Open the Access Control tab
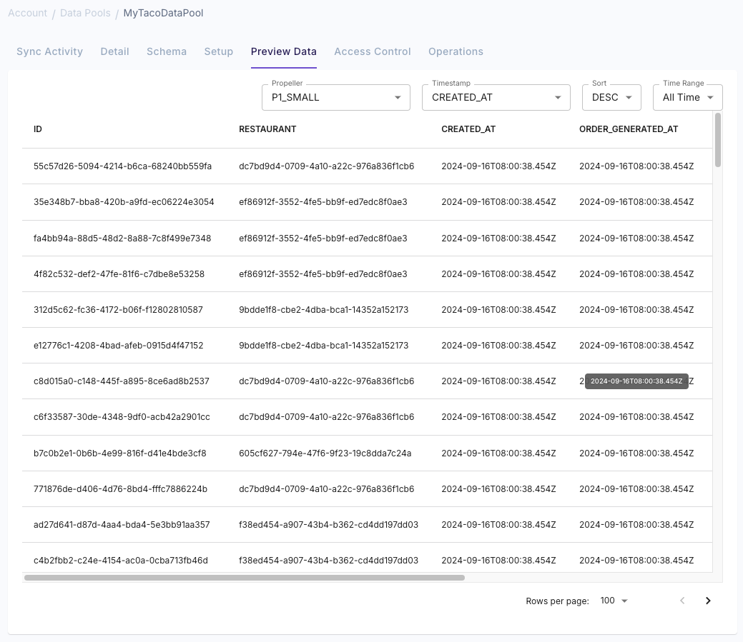743x642 pixels. tap(372, 51)
